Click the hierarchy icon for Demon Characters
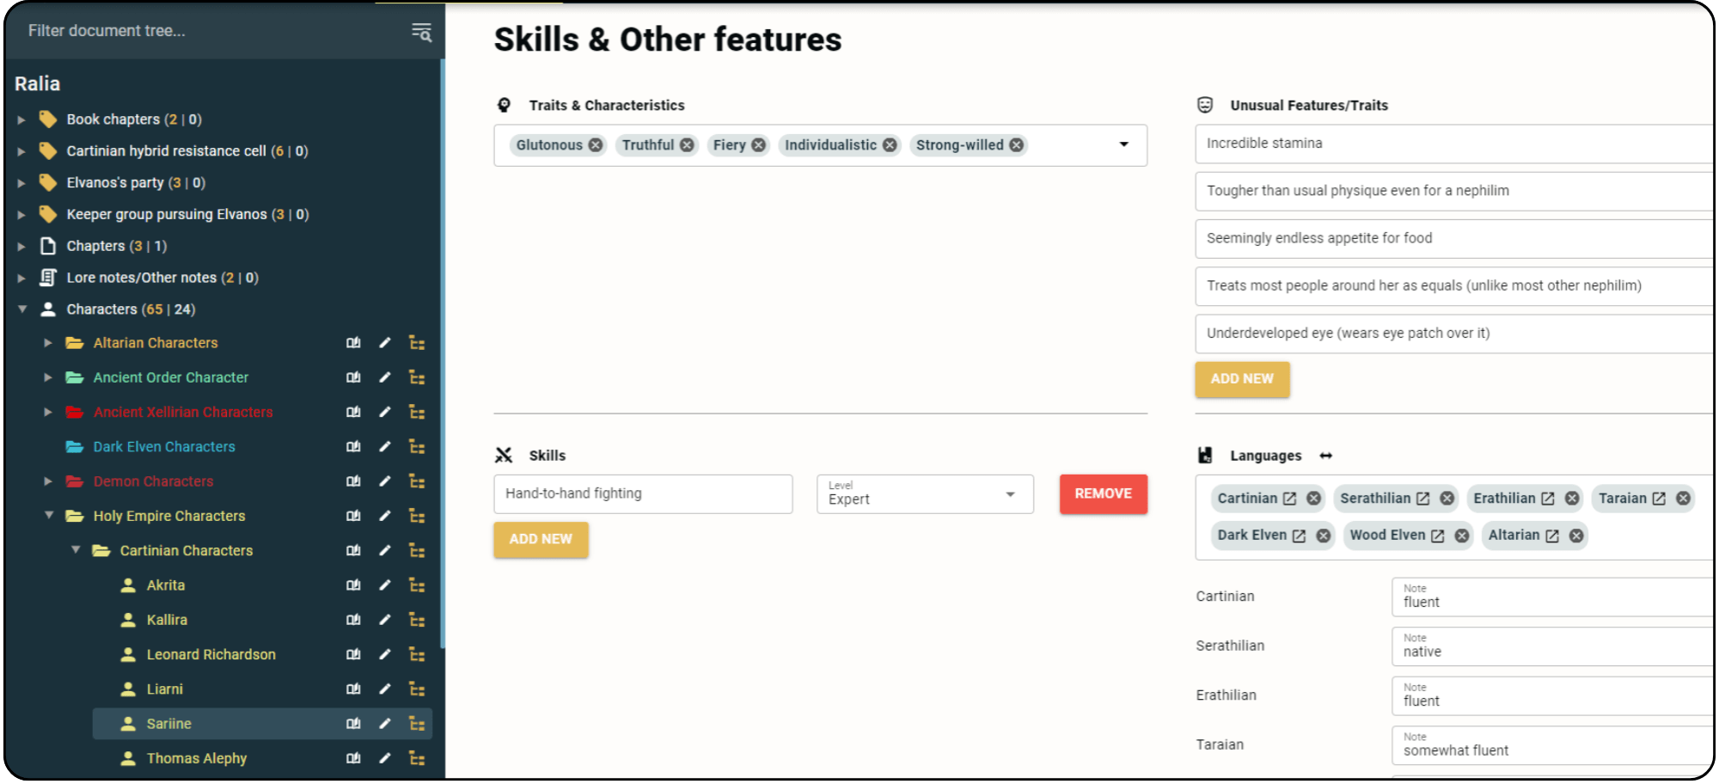1719x784 pixels. (x=418, y=481)
